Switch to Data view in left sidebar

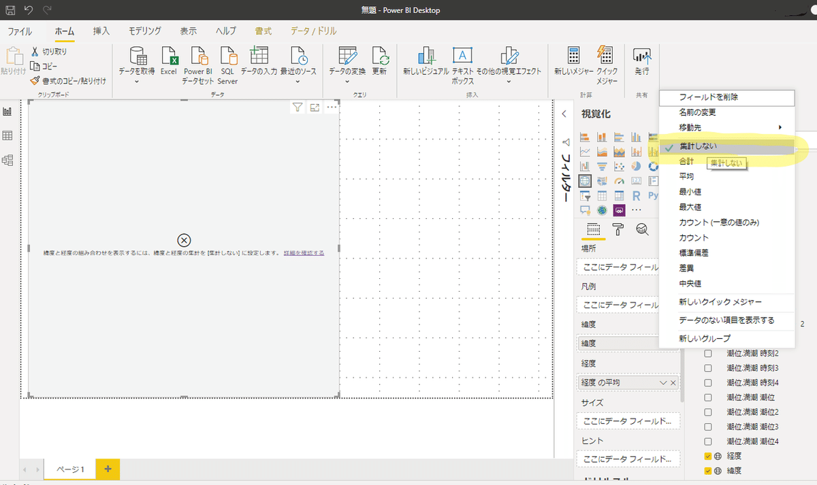click(x=8, y=135)
